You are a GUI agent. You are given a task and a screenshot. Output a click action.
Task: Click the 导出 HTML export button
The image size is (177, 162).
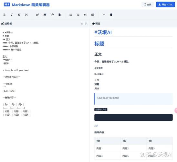pyautogui.click(x=165, y=5)
